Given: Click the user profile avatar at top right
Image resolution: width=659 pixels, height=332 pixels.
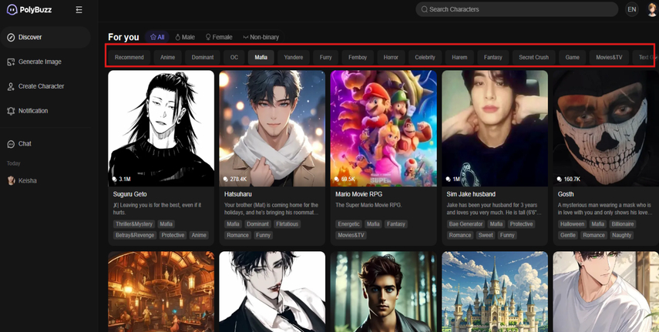Looking at the screenshot, I should pyautogui.click(x=651, y=9).
